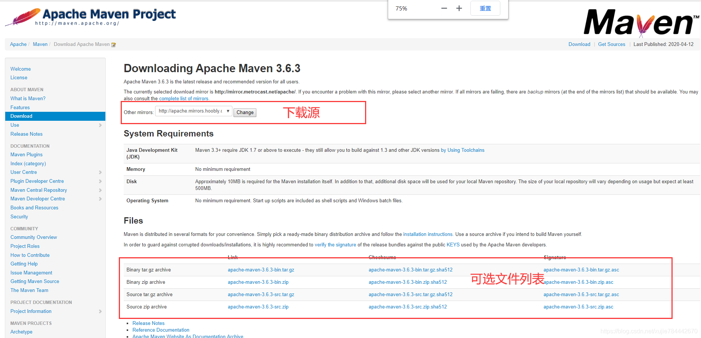
Task: Click the edit page icon in breadcrumb
Action: point(114,44)
